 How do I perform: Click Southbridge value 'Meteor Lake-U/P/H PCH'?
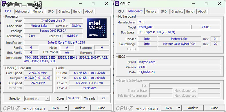179,44
